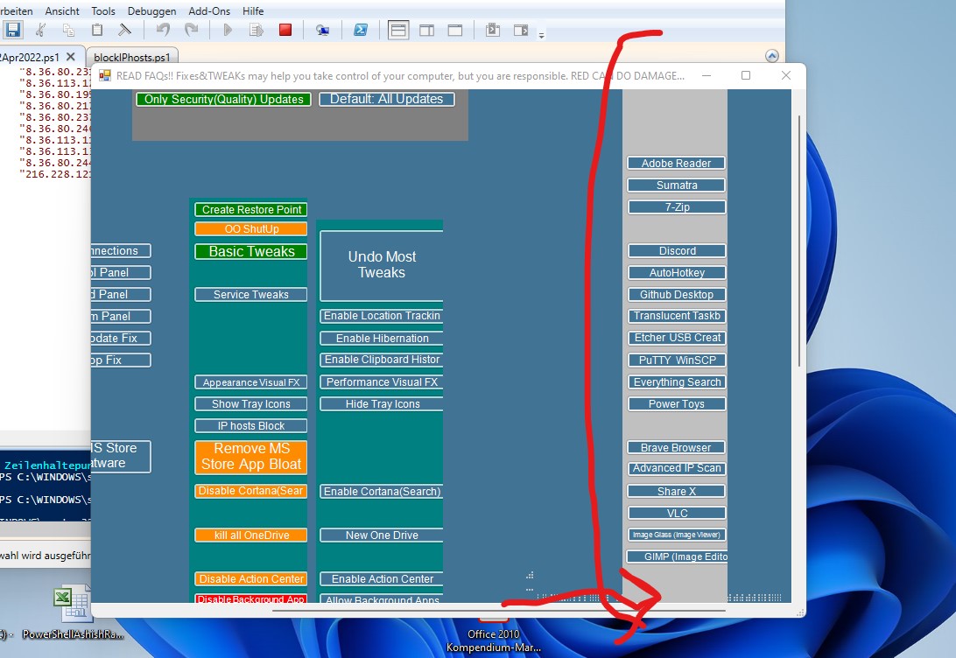Viewport: 956px width, 658px height.
Task: Show script pane on right layout icon
Action: [x=427, y=30]
